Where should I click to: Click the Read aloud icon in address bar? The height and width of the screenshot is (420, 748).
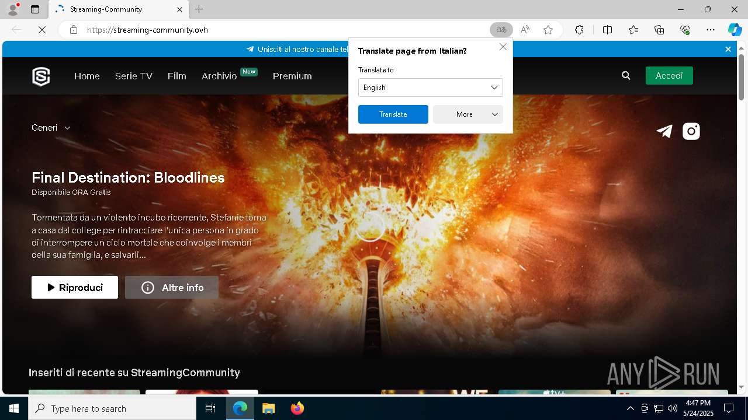(525, 30)
